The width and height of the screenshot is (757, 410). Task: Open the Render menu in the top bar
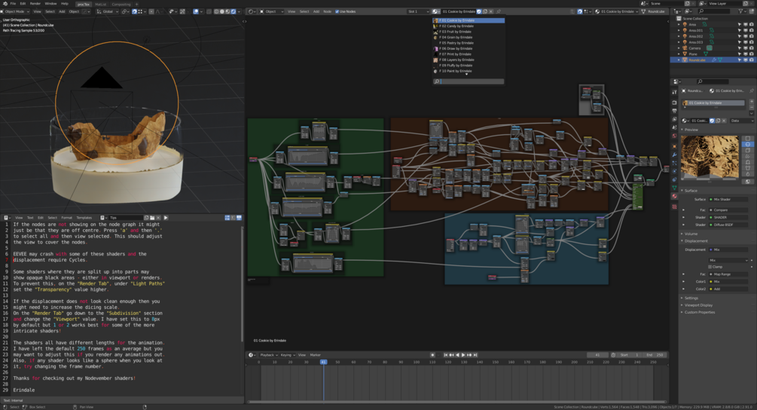pos(35,4)
